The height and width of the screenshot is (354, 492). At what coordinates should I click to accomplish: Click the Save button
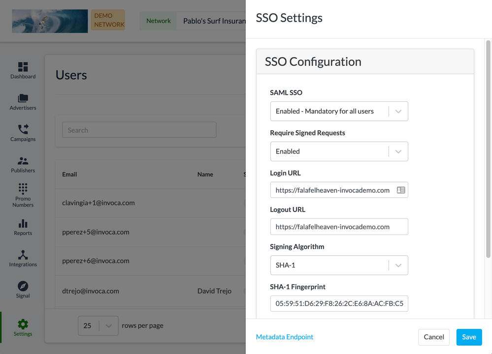[x=469, y=337]
